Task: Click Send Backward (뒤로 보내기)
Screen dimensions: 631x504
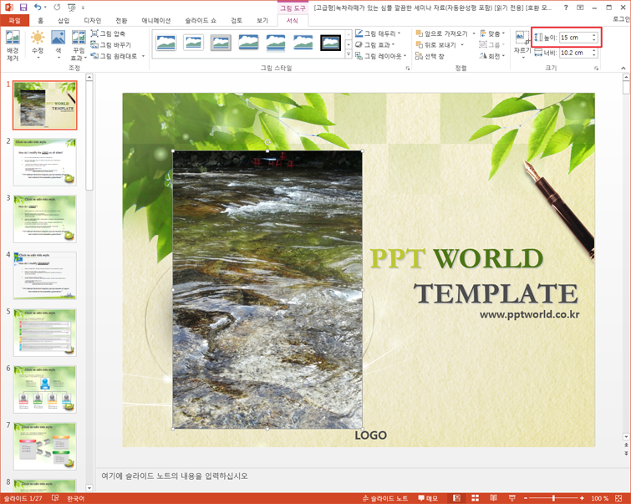Action: tap(435, 44)
